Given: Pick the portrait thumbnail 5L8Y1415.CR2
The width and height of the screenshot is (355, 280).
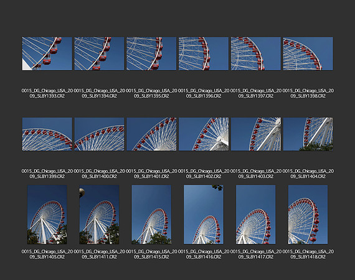Looking at the screenshot, I should point(151,215).
